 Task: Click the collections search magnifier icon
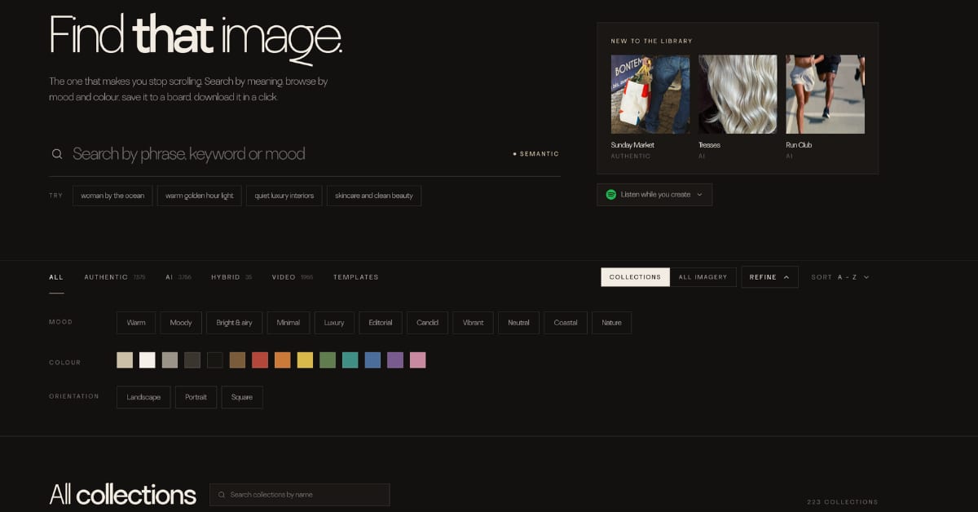(222, 495)
